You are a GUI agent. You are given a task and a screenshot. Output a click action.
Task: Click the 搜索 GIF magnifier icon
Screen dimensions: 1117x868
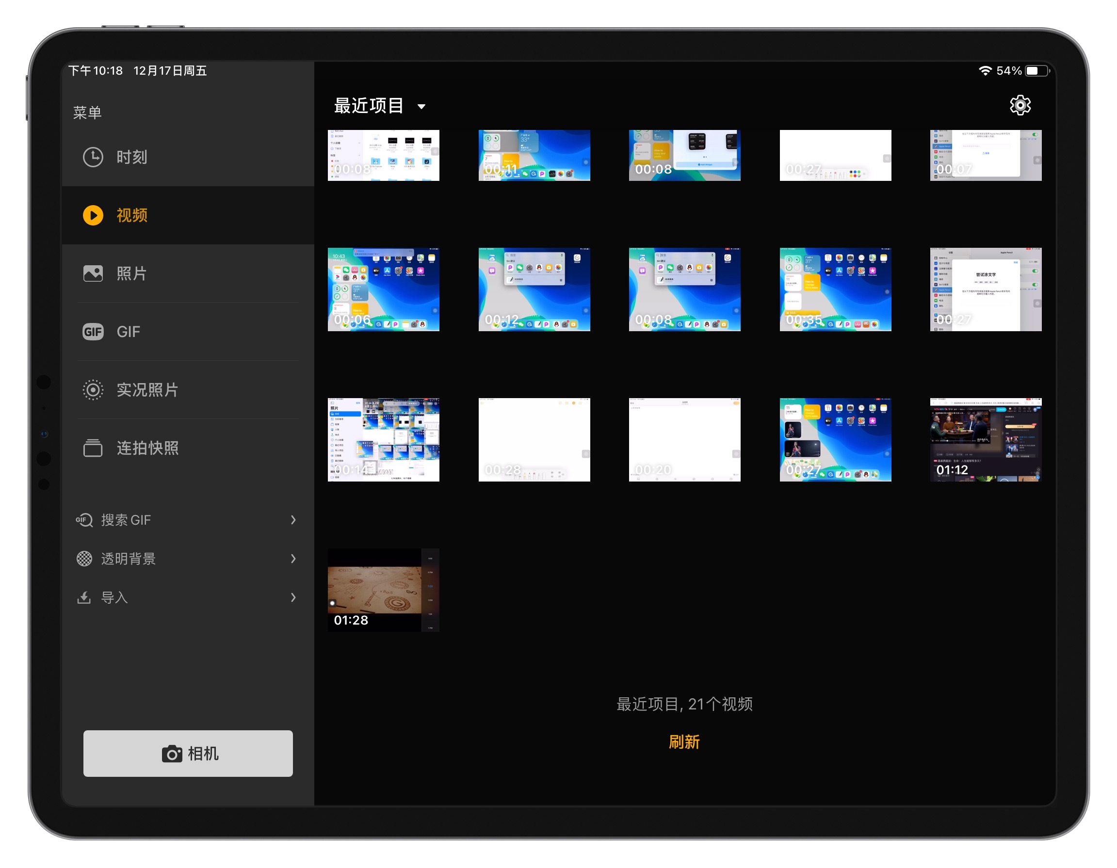tap(84, 520)
